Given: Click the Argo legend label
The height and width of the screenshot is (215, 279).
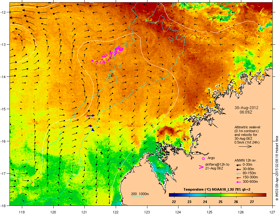Looking at the screenshot, I should click(211, 158).
